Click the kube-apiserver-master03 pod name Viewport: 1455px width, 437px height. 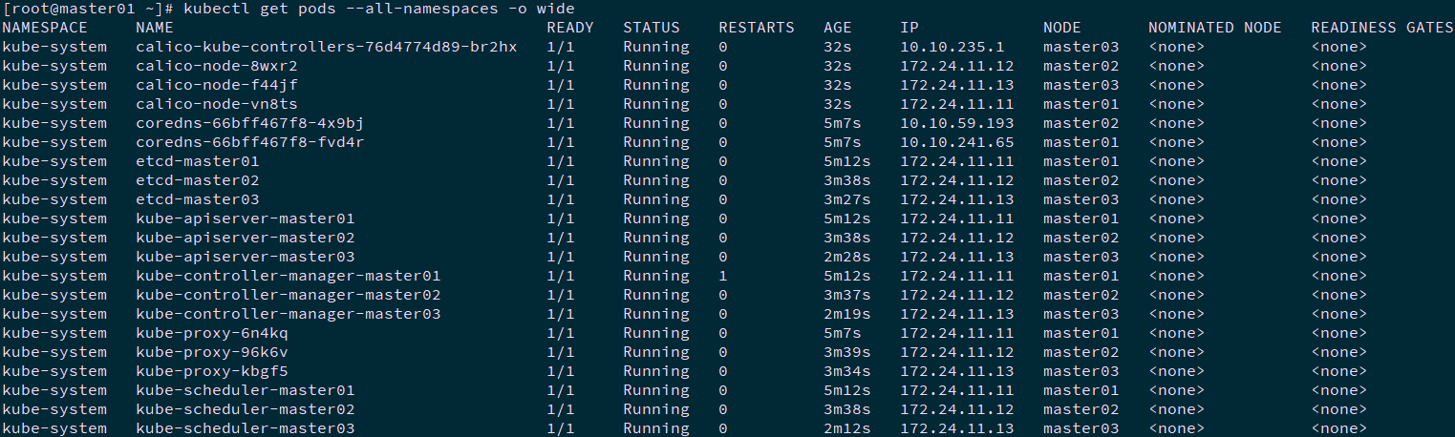[x=245, y=257]
